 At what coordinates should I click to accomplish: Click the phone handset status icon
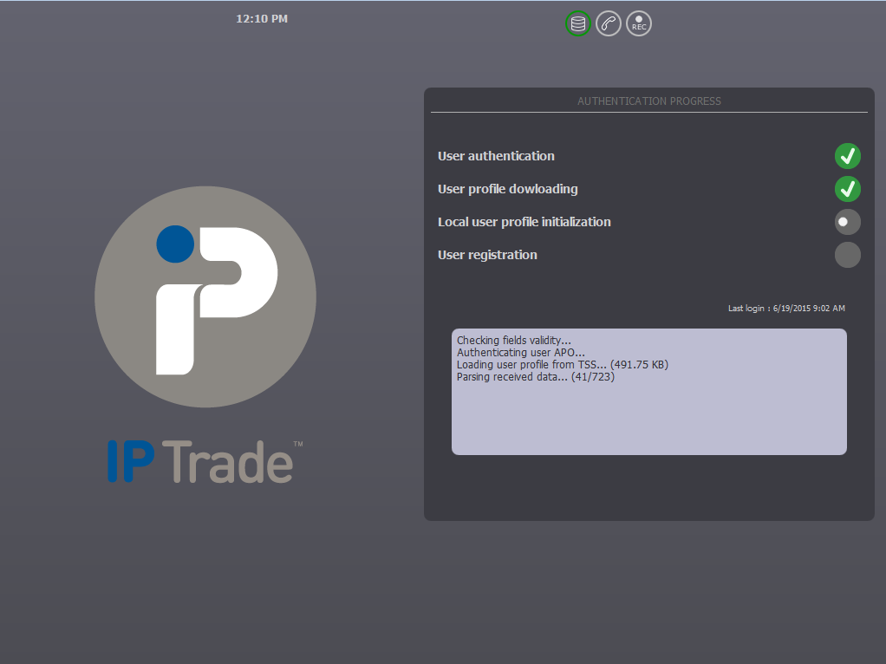point(609,23)
